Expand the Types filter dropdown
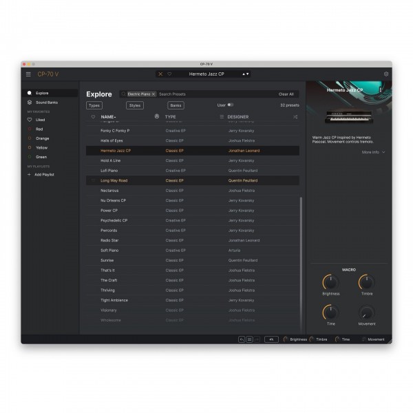413x413 pixels. pyautogui.click(x=94, y=105)
